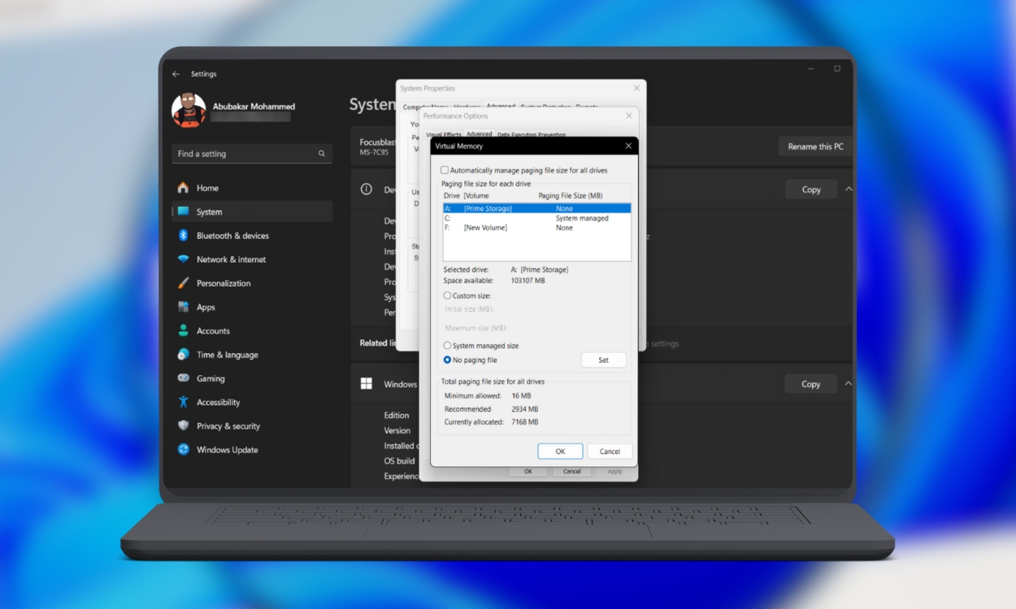Viewport: 1016px width, 609px height.
Task: Cancel the Virtual Memory dialog
Action: pyautogui.click(x=610, y=451)
